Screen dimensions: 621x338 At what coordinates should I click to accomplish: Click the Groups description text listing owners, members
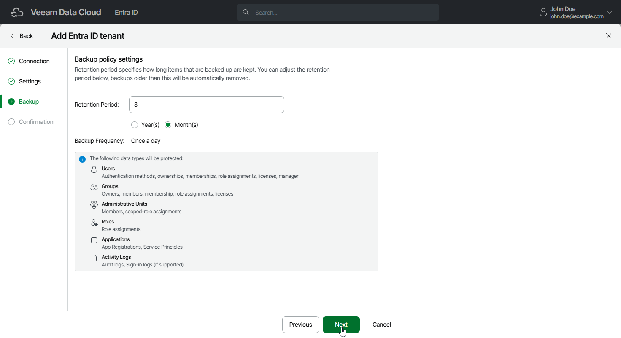167,194
